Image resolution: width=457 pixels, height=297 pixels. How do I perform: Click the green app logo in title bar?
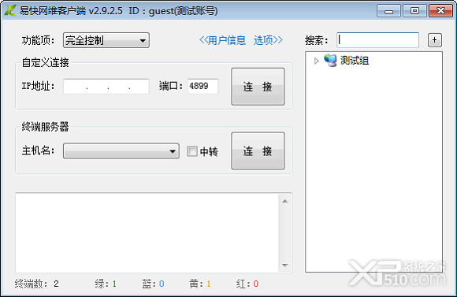pyautogui.click(x=10, y=11)
